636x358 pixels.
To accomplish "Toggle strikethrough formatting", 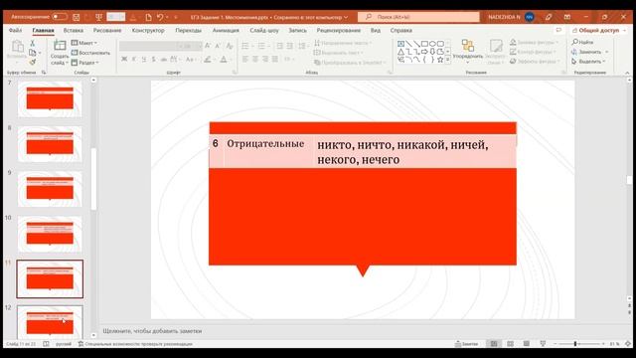I will (x=163, y=60).
